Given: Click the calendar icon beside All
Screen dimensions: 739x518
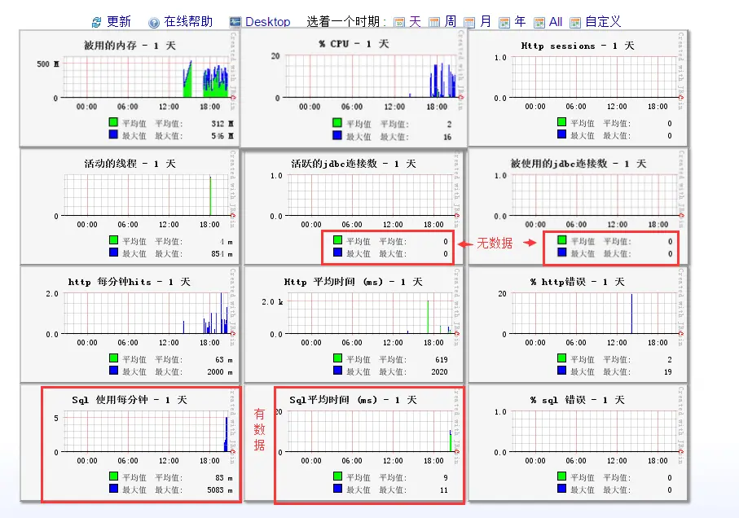Looking at the screenshot, I should pyautogui.click(x=539, y=23).
